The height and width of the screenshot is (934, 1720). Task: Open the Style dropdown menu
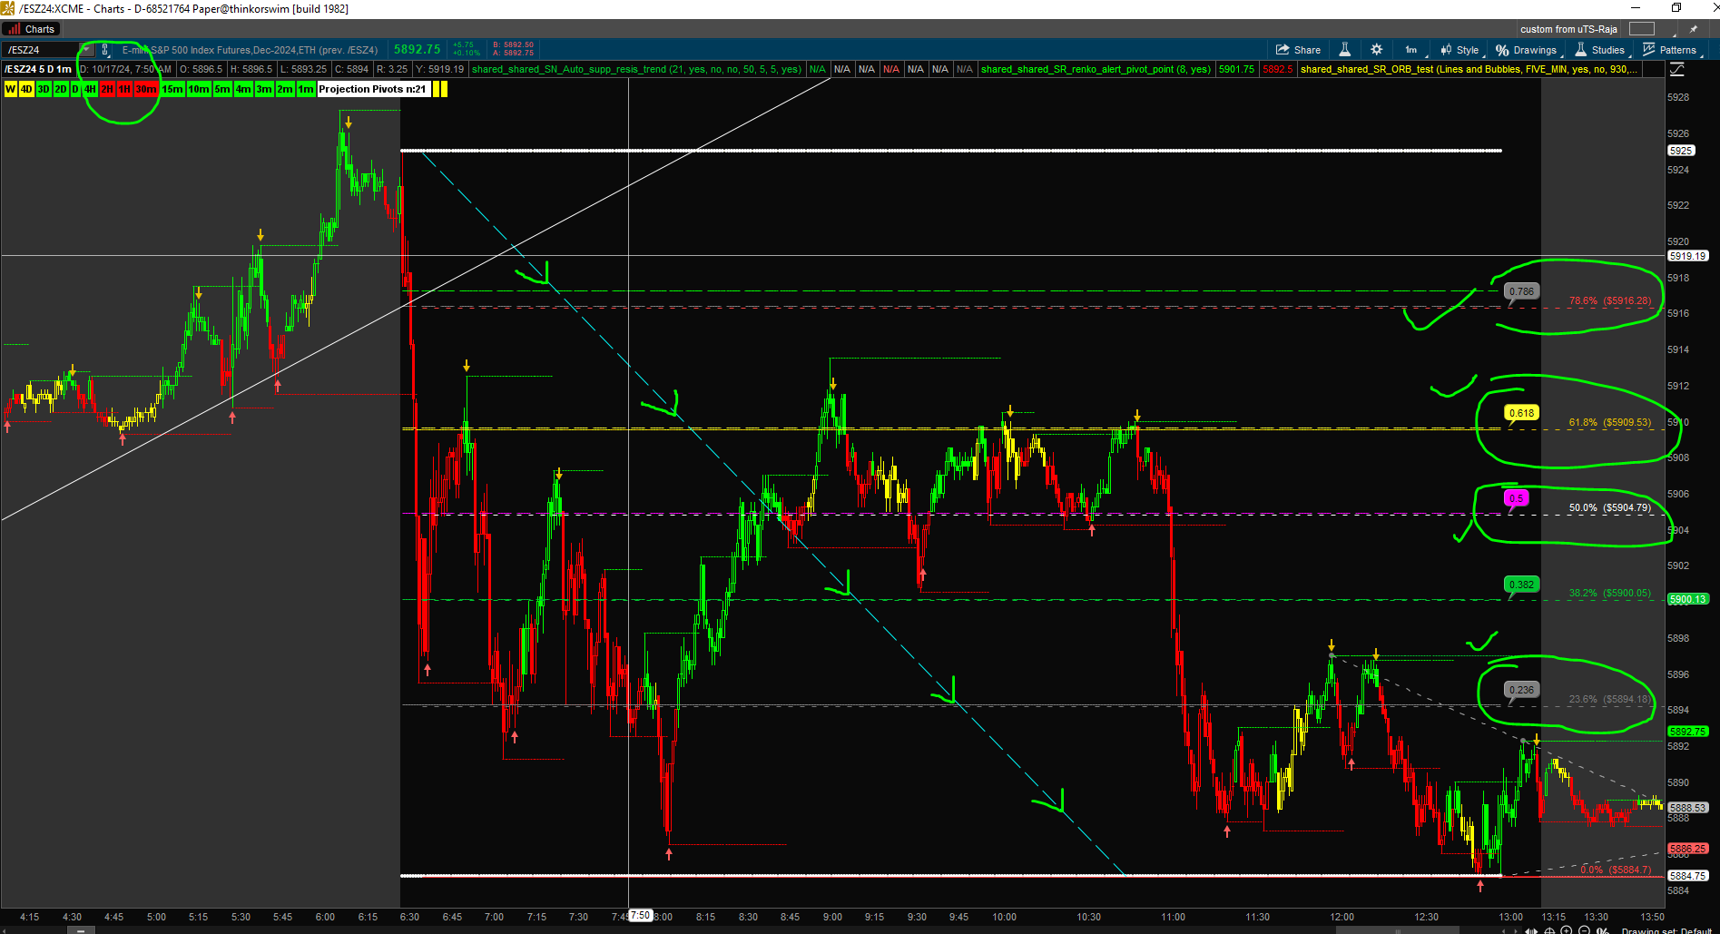tap(1460, 50)
